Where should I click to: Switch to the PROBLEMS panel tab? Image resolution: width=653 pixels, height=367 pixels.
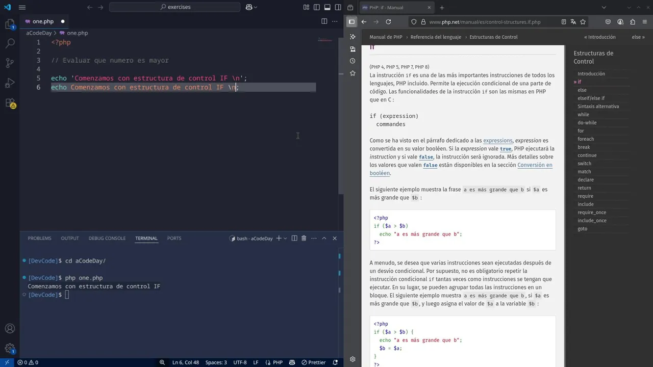(x=39, y=238)
